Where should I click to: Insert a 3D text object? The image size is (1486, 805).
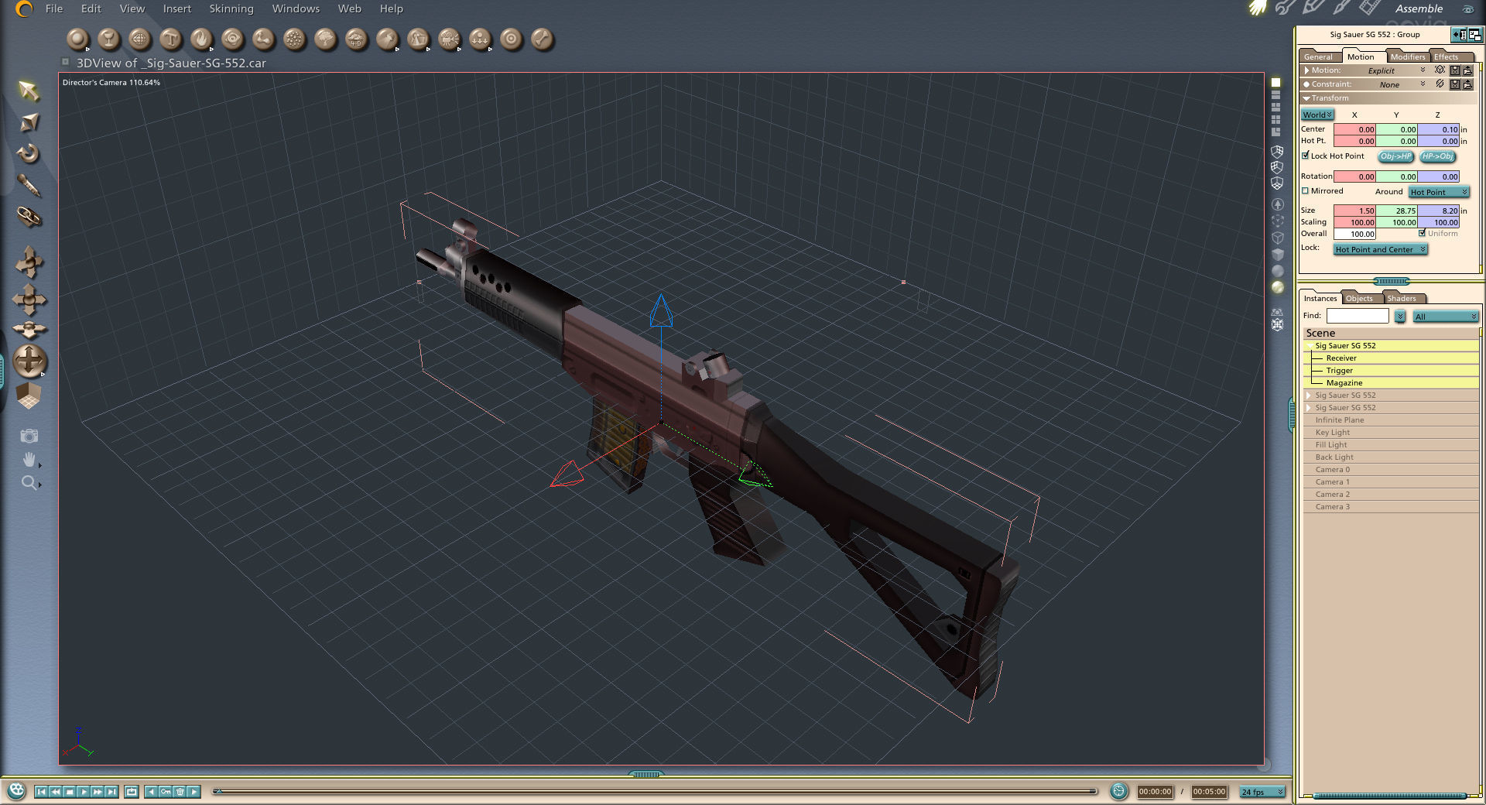pos(171,39)
